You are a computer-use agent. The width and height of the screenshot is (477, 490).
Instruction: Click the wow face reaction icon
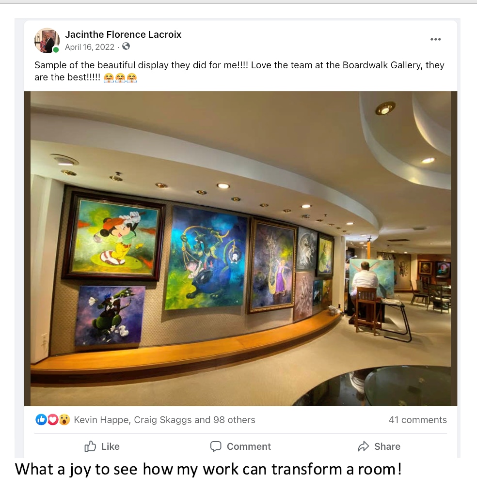click(x=64, y=420)
